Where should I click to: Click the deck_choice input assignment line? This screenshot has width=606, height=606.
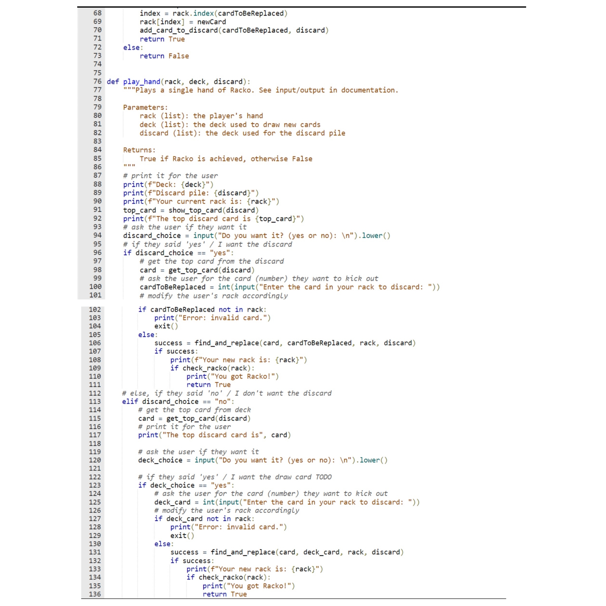(x=262, y=460)
